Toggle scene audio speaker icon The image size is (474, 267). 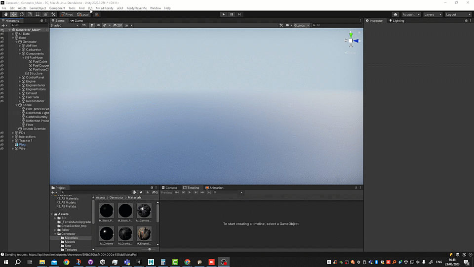pos(98,25)
